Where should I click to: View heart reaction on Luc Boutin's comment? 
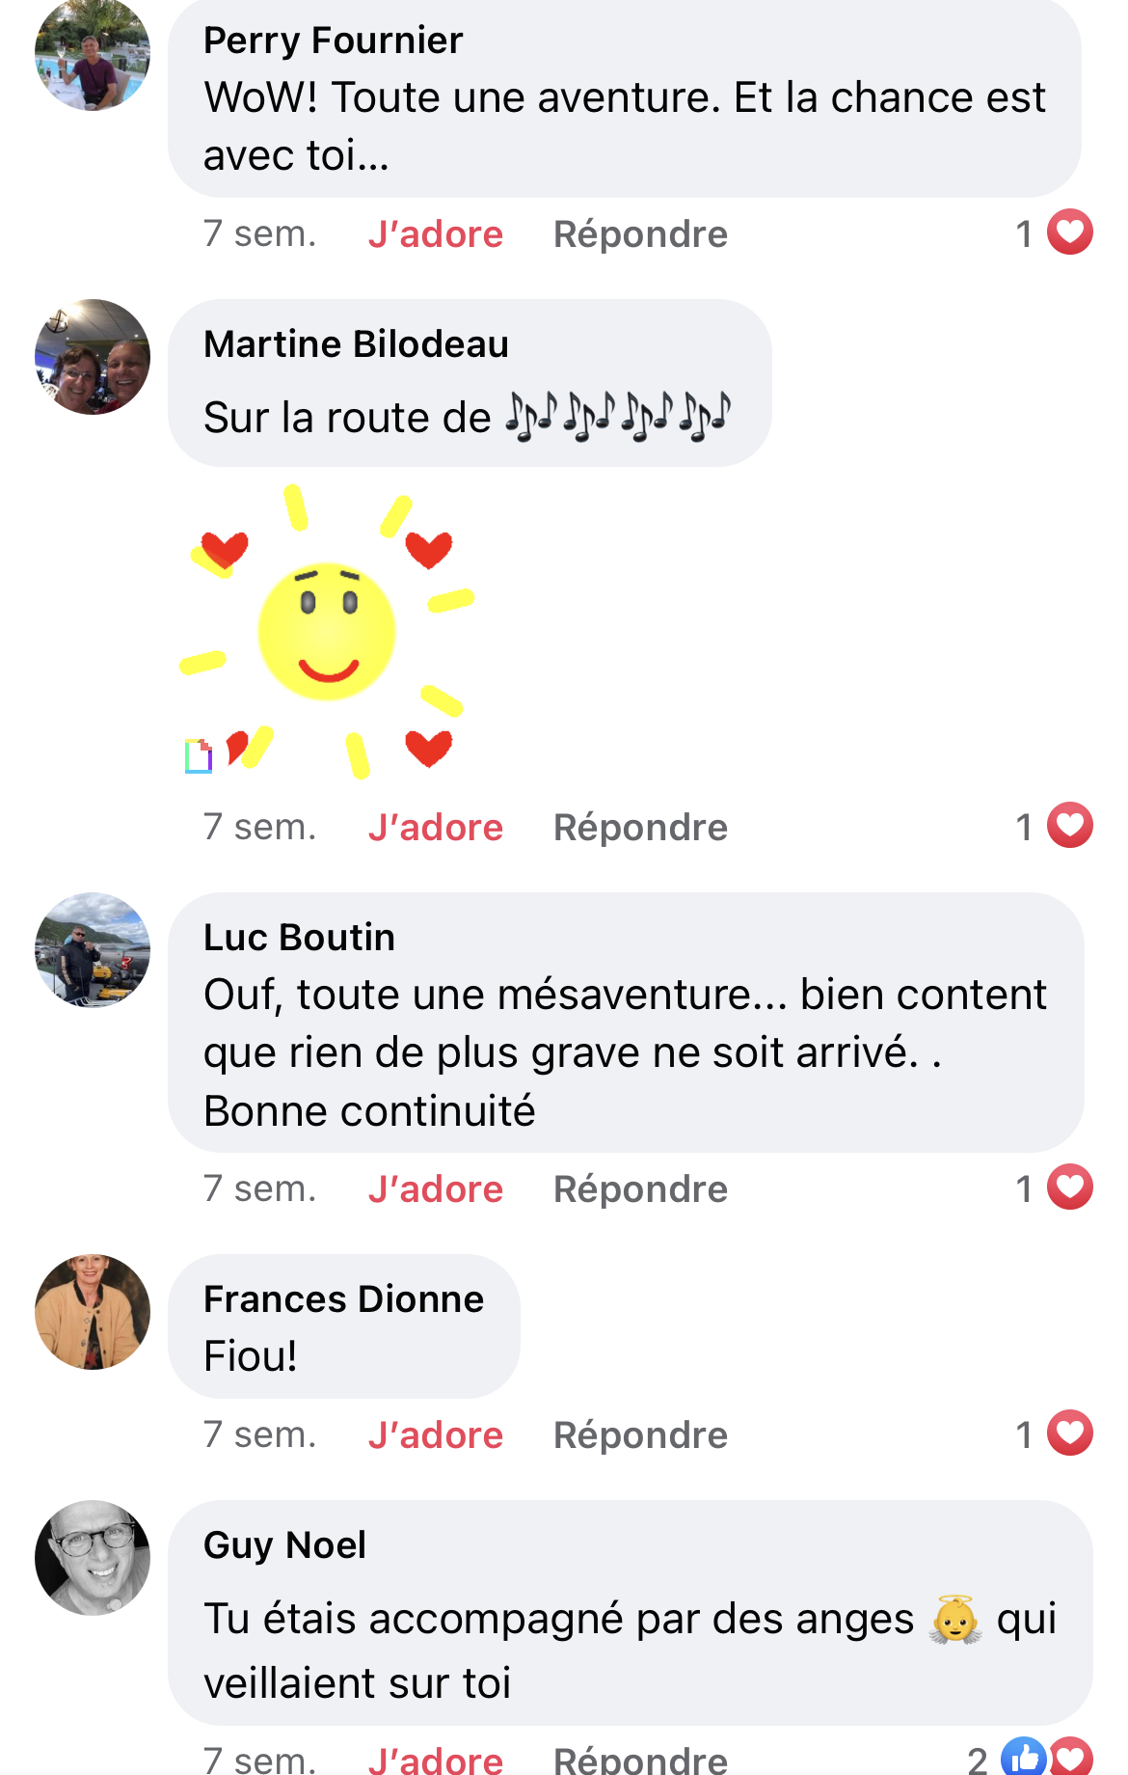click(1069, 1188)
